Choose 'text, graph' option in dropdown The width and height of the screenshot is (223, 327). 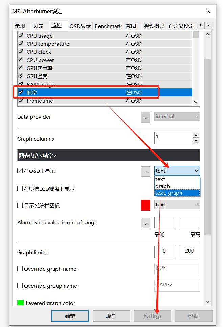click(x=177, y=193)
